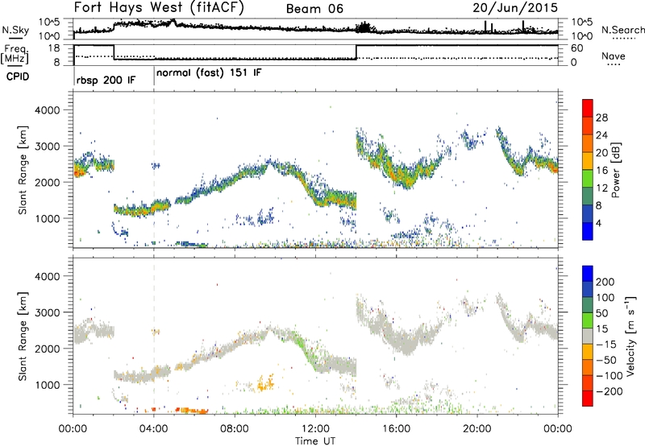The width and height of the screenshot is (645, 446).
Task: Click the "1000" range tick on power panel
Action: [47, 218]
